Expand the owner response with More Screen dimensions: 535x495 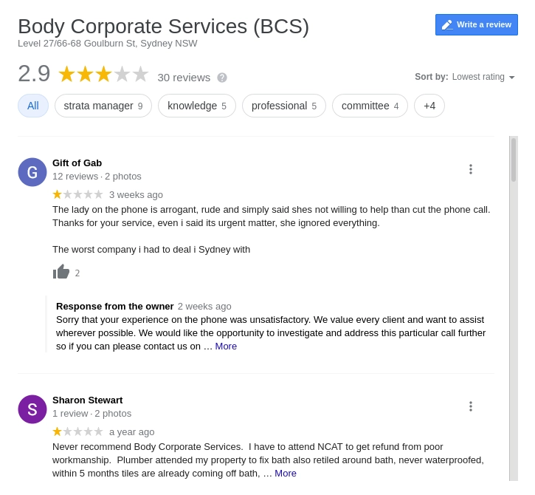[226, 346]
